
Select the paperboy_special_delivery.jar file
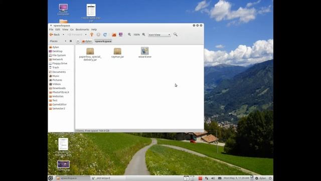(90, 54)
